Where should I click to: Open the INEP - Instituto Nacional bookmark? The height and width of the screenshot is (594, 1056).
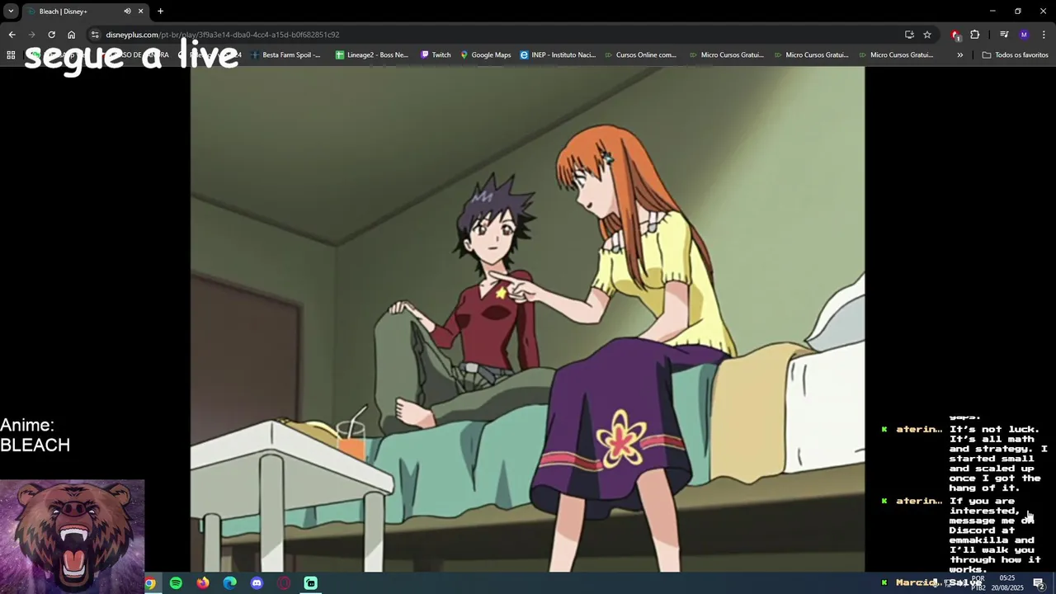click(x=558, y=54)
